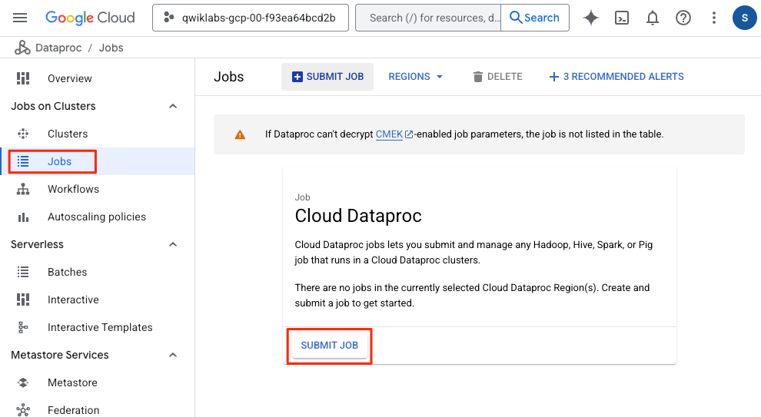Focus the resource search input field

coord(428,18)
